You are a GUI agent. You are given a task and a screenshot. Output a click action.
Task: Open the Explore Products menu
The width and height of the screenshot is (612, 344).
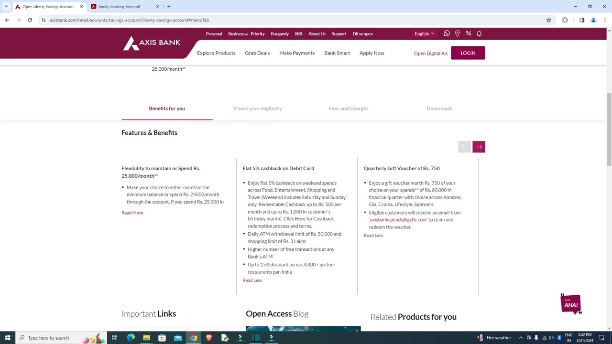(216, 53)
